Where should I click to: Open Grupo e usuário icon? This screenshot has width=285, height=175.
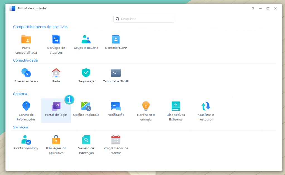click(86, 40)
